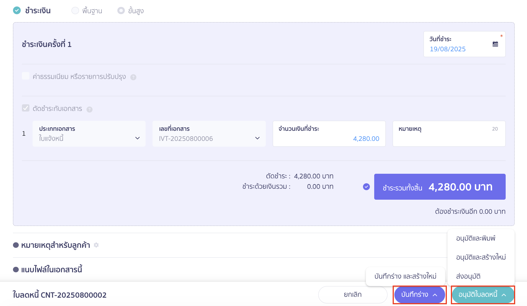Select ส่งอนุมัติ menu option
This screenshot has height=306, width=527.
[x=468, y=276]
